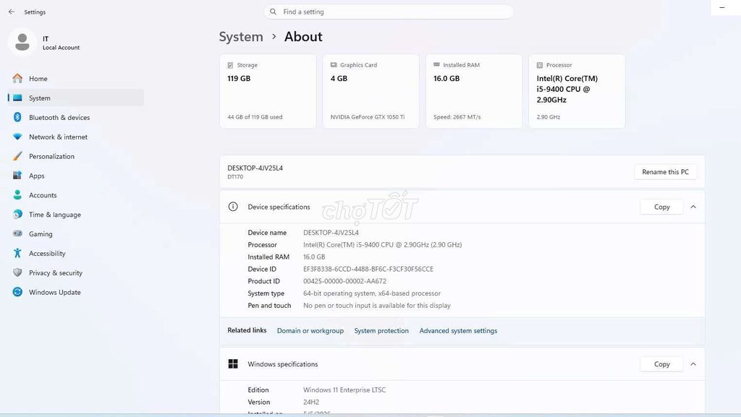Open Privacy & security settings
This screenshot has height=417, width=741.
click(x=75, y=272)
